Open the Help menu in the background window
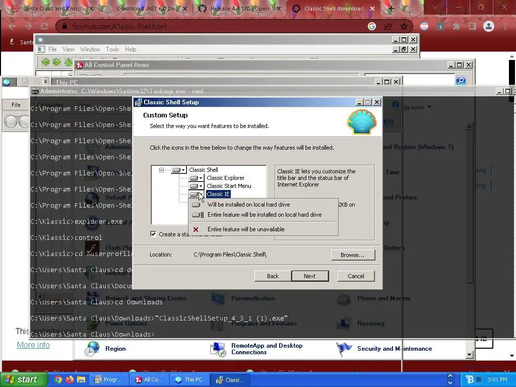This screenshot has height=387, width=516. coord(131,49)
